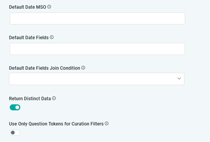Place cursor in the topmost empty text box
The height and width of the screenshot is (142, 210).
98,18
